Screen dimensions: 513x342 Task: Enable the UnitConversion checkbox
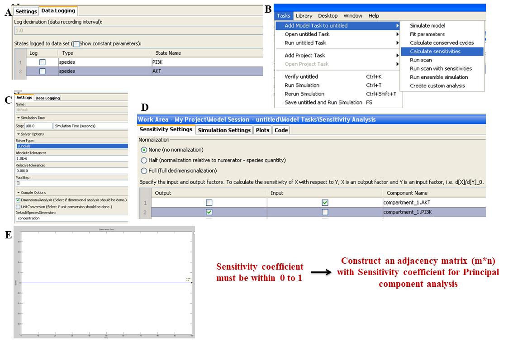click(18, 207)
